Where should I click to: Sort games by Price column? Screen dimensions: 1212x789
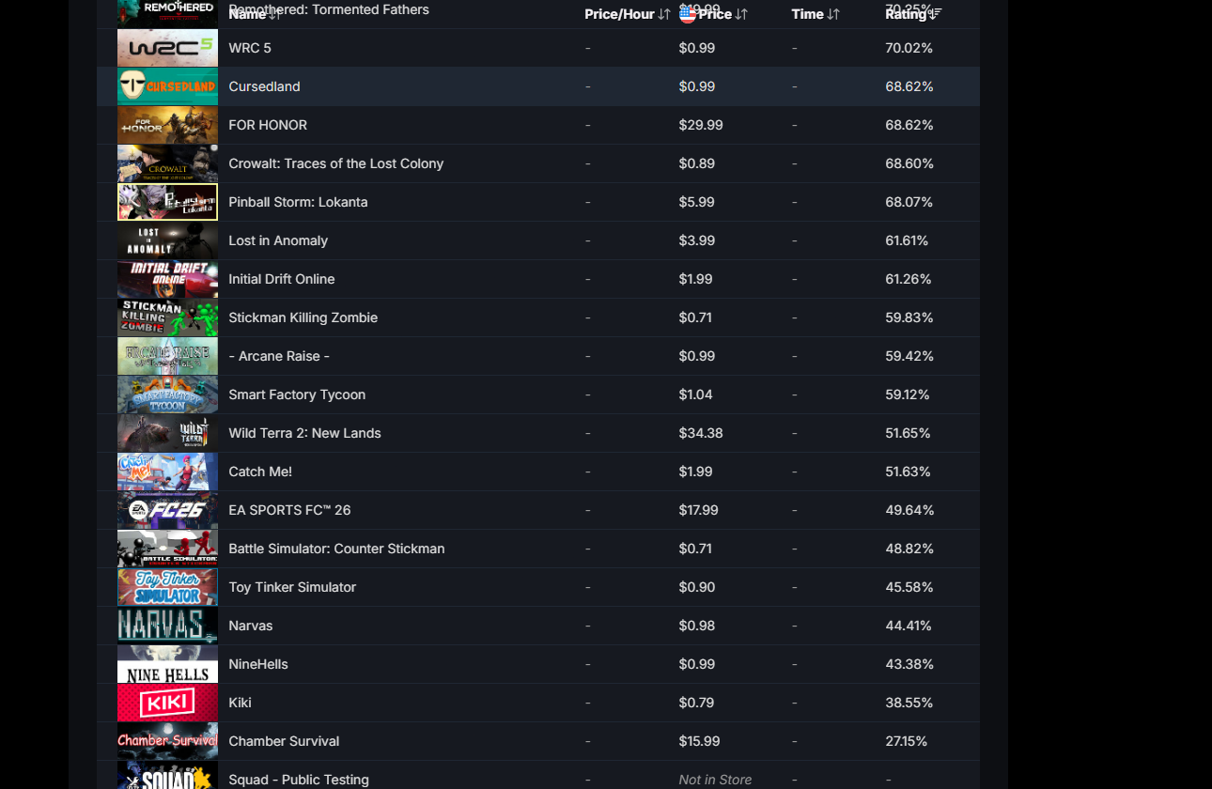(x=723, y=14)
